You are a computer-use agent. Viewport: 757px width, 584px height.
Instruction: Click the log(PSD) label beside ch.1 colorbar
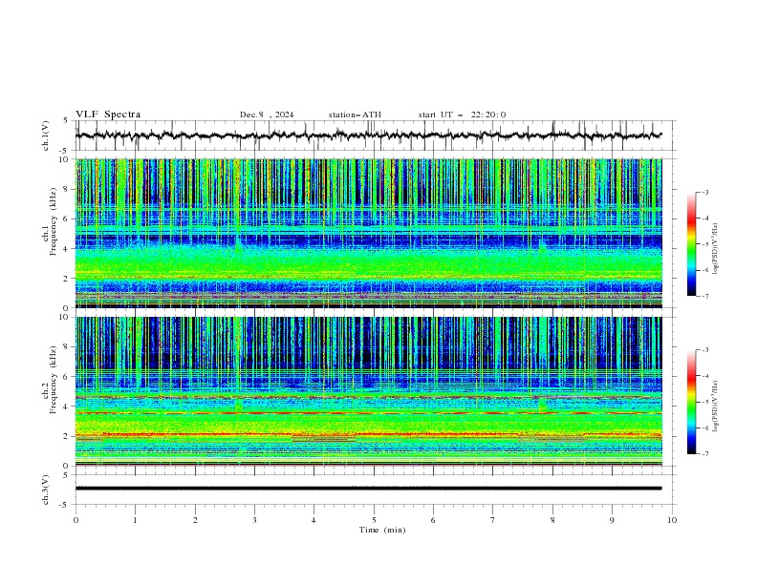[716, 249]
